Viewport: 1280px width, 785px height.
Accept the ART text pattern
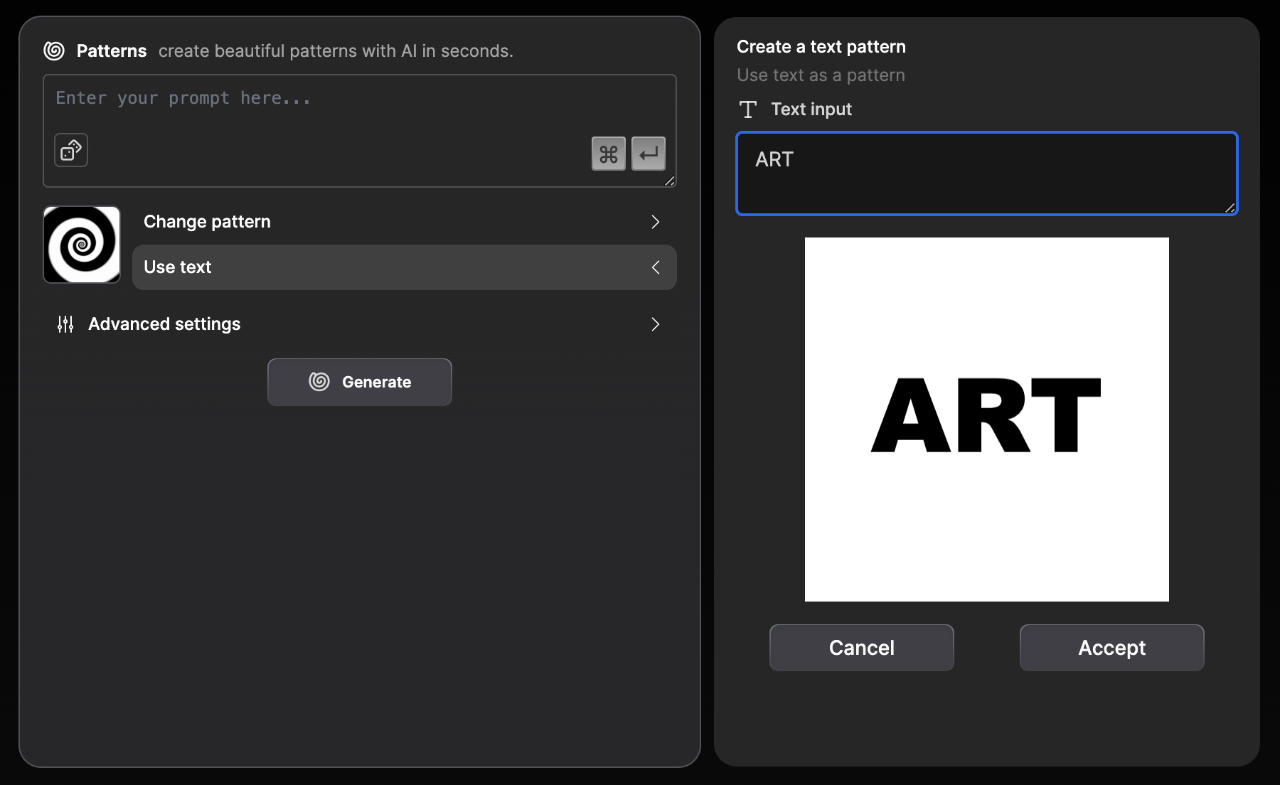(1112, 648)
